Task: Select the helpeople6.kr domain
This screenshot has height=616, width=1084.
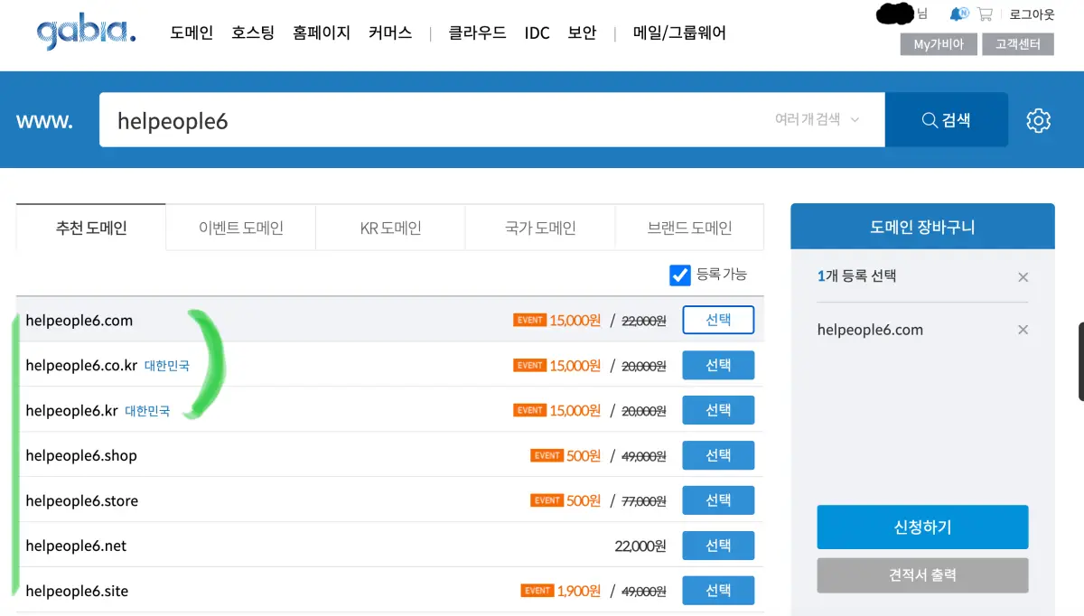Action: (x=718, y=410)
